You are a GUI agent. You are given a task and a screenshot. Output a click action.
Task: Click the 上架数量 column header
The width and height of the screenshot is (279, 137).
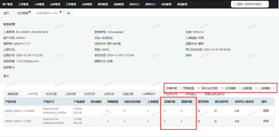click(153, 102)
